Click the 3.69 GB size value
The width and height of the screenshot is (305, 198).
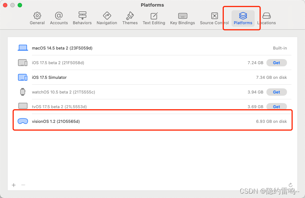click(x=255, y=107)
